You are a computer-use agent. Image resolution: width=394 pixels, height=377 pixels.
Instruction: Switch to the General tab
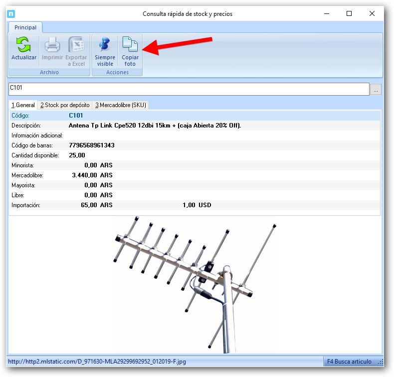23,105
